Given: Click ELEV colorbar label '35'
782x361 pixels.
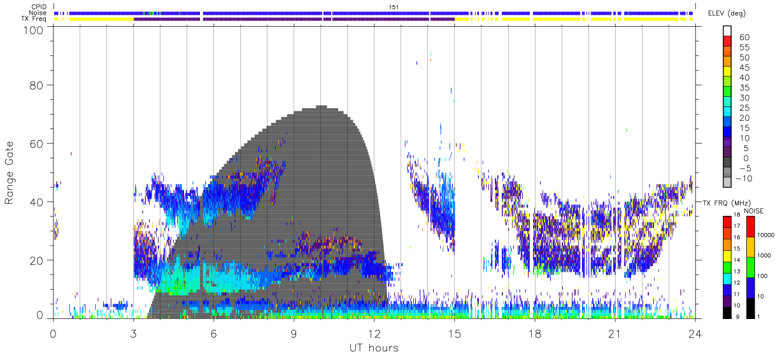Looking at the screenshot, I should click(x=744, y=88).
